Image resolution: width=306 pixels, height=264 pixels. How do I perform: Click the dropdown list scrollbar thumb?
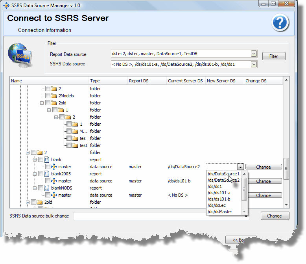tap(244, 189)
